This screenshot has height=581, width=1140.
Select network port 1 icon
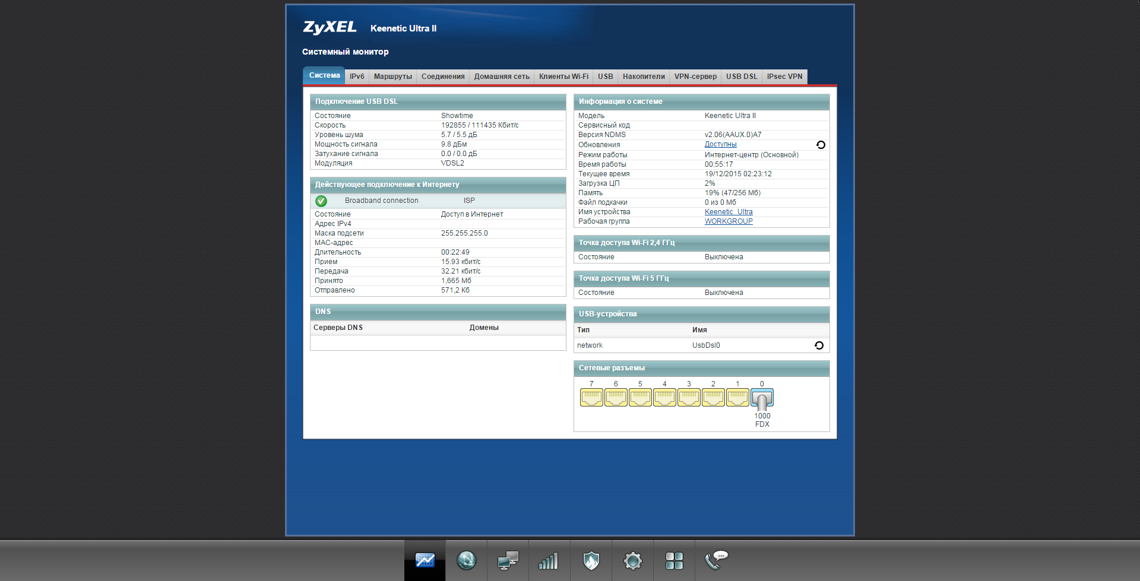737,397
